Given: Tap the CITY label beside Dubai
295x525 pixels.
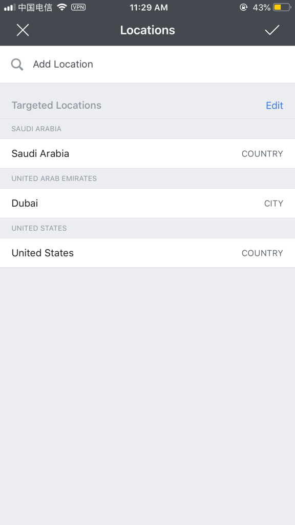Looking at the screenshot, I should pyautogui.click(x=273, y=203).
